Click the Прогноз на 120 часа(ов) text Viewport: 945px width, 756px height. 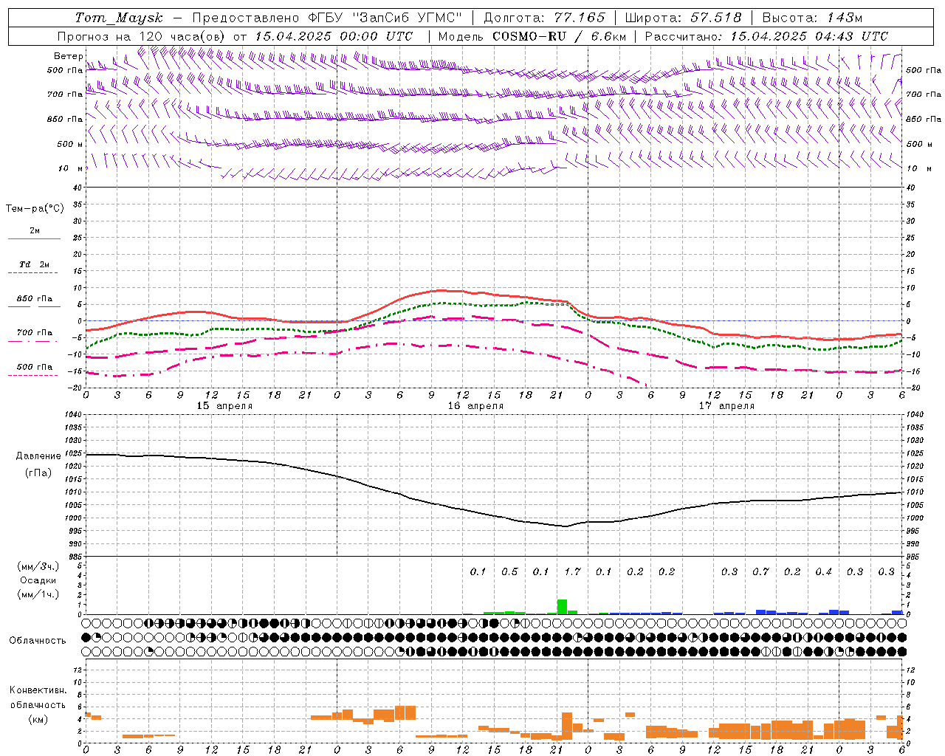coord(142,36)
